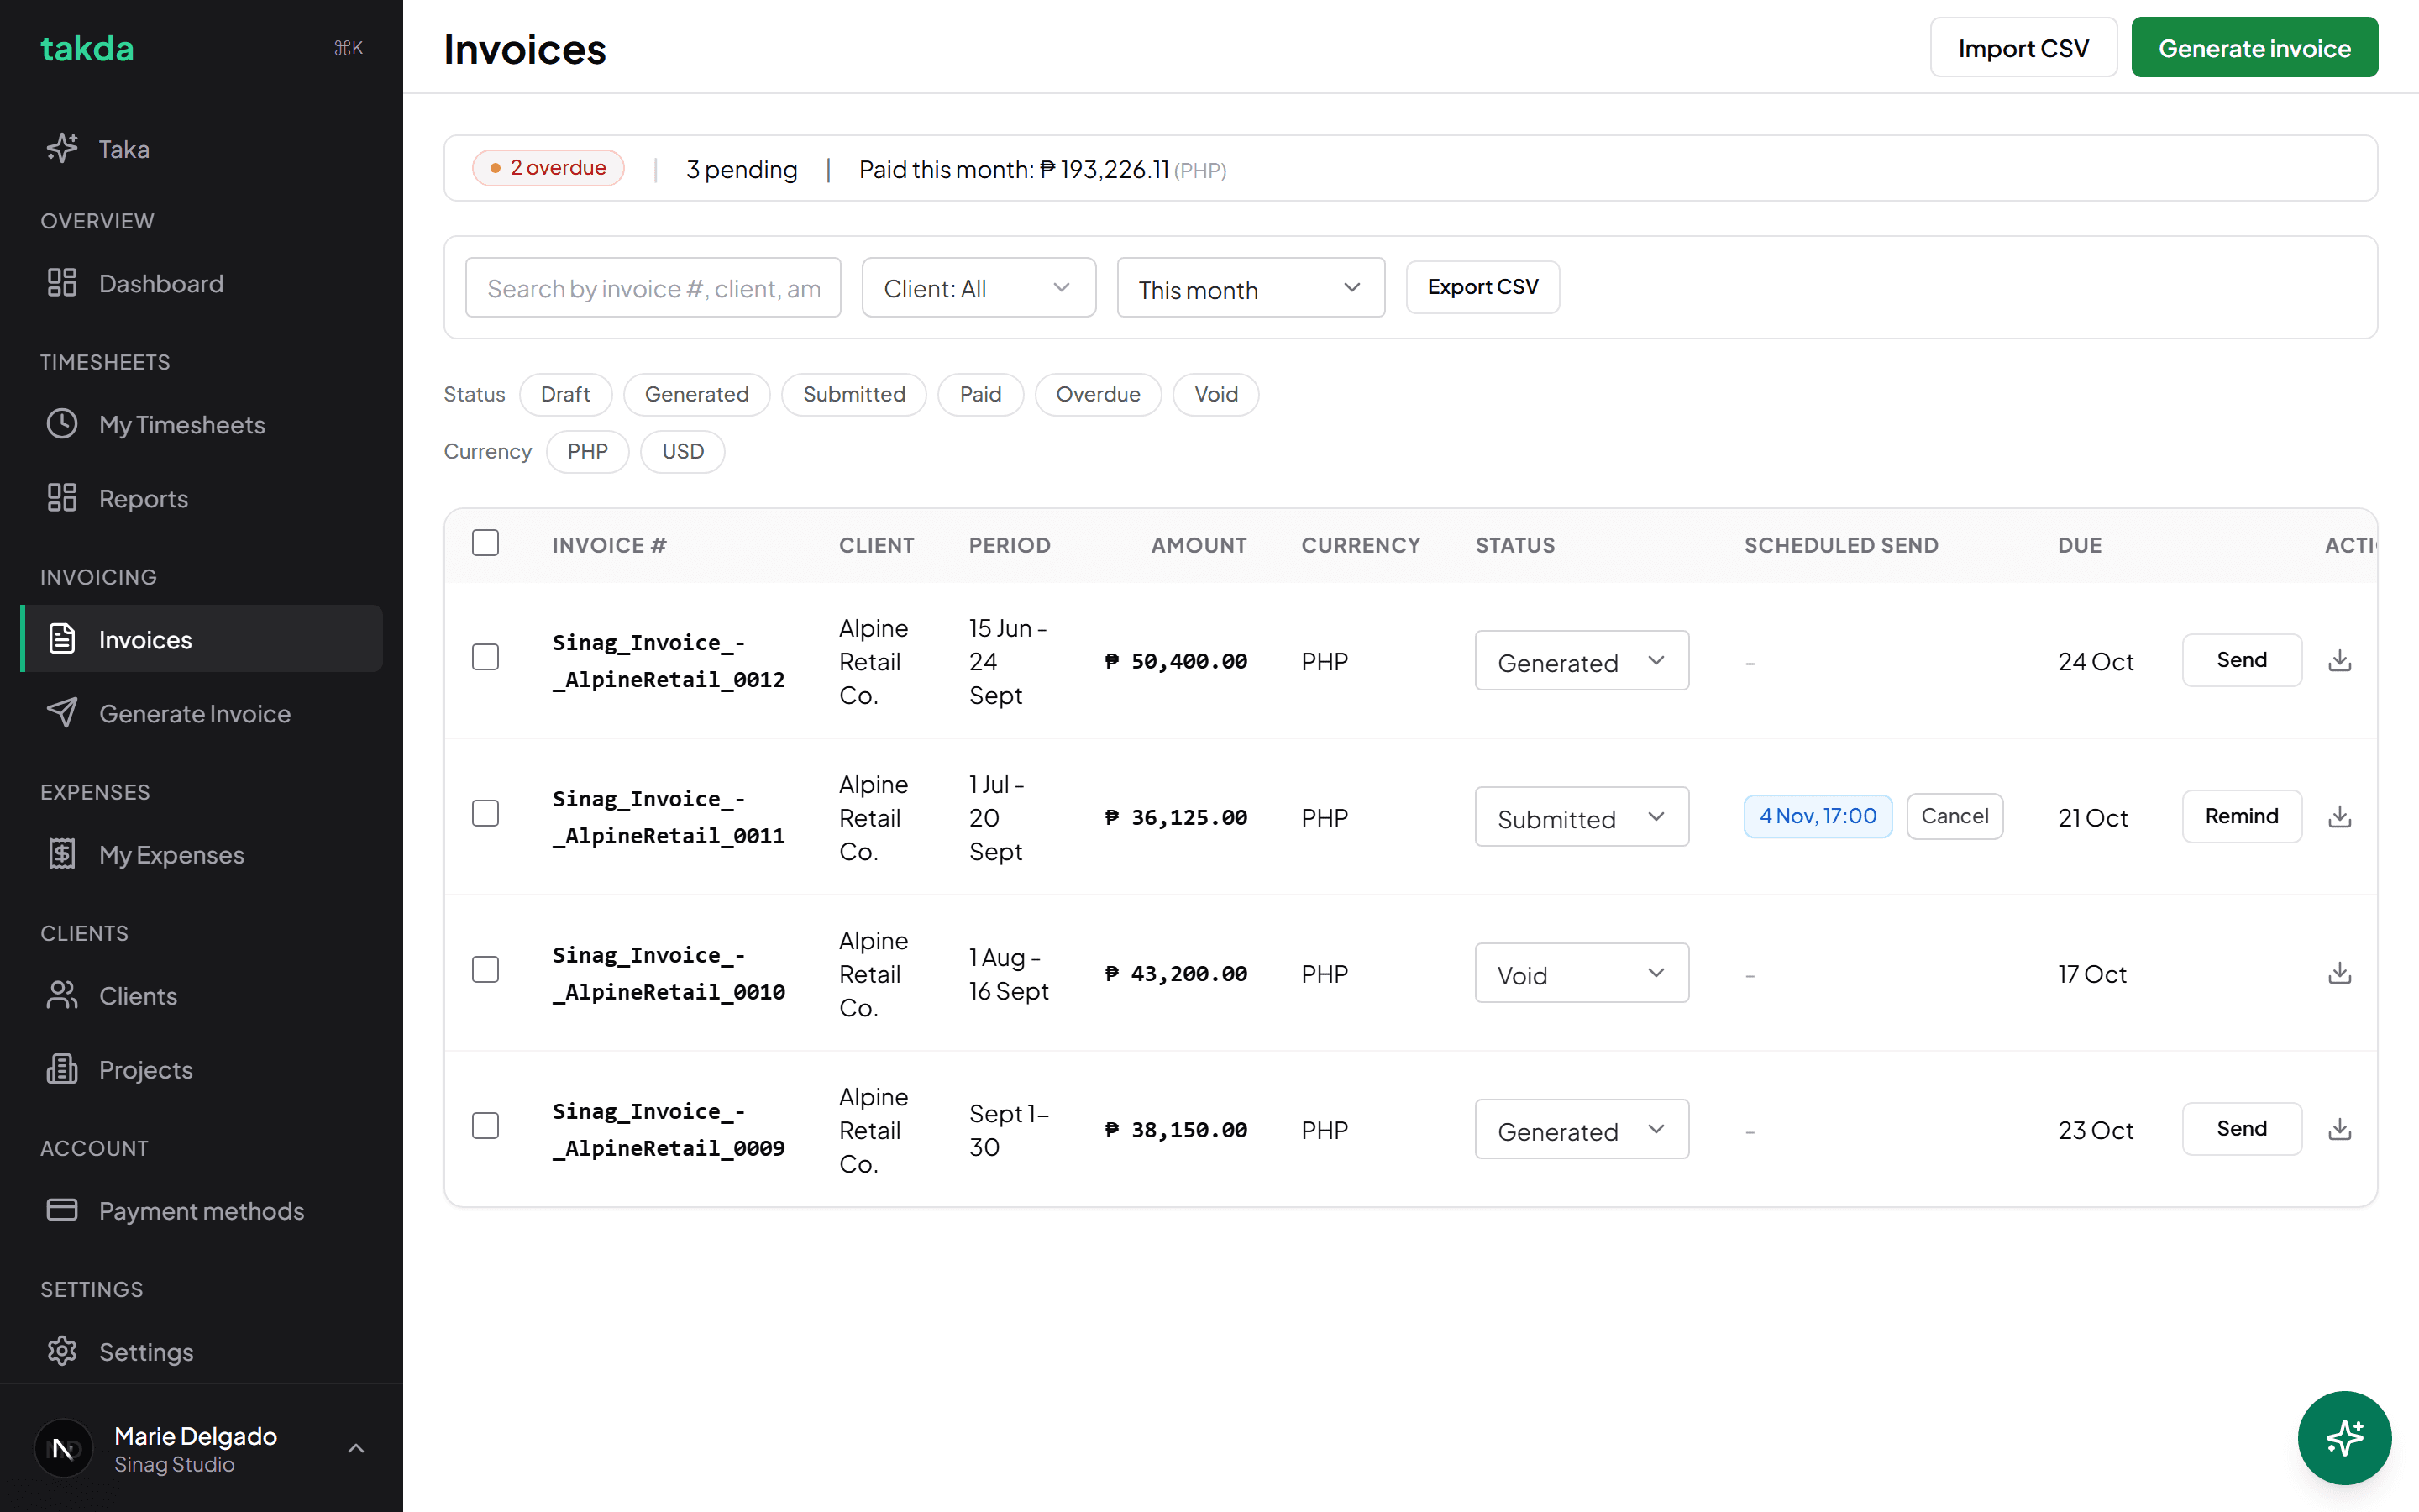Open Payment methods
This screenshot has width=2419, height=1512.
point(201,1210)
